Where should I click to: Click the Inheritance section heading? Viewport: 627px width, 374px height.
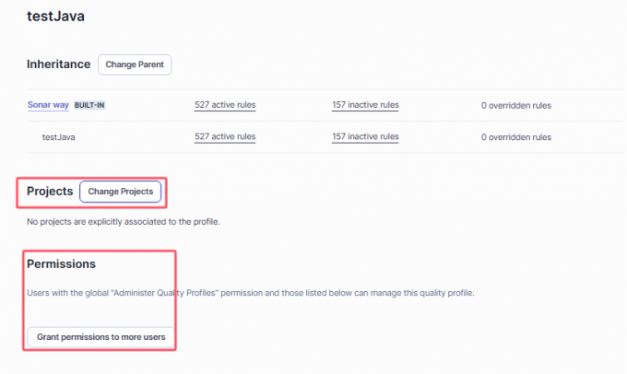59,64
